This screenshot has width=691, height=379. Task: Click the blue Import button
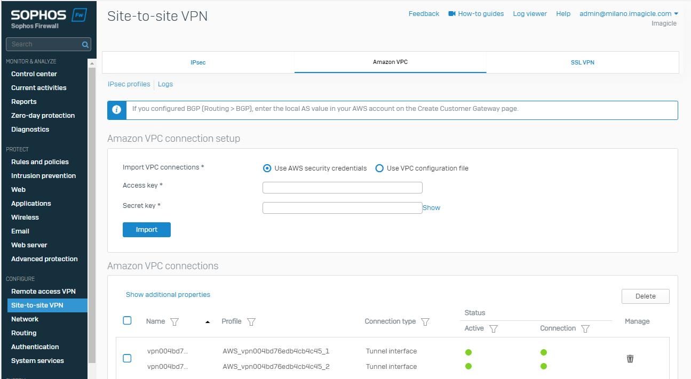[x=147, y=230]
